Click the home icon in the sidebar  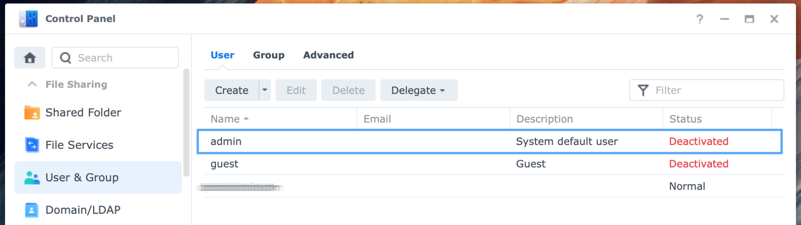click(x=30, y=57)
